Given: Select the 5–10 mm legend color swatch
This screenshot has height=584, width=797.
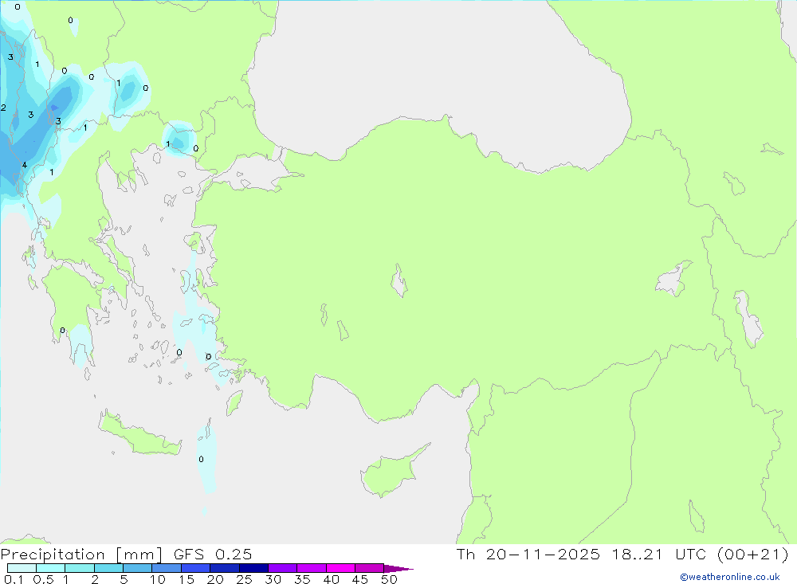Looking at the screenshot, I should point(138,568).
